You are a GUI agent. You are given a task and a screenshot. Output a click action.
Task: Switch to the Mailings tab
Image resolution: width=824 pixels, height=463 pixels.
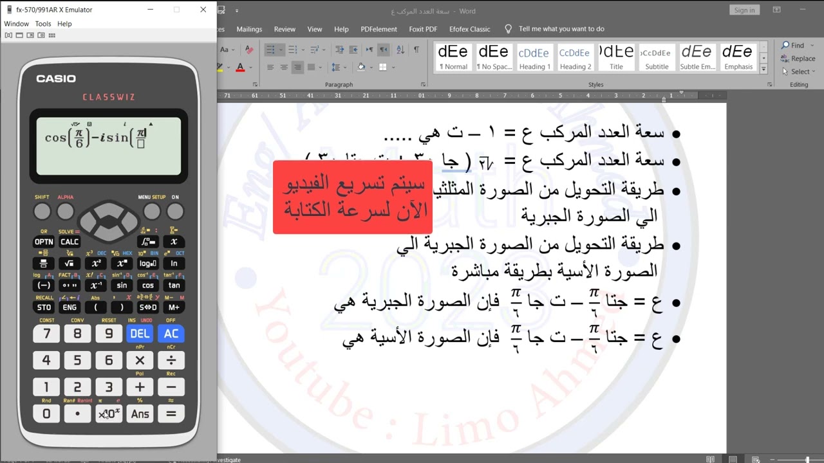249,29
